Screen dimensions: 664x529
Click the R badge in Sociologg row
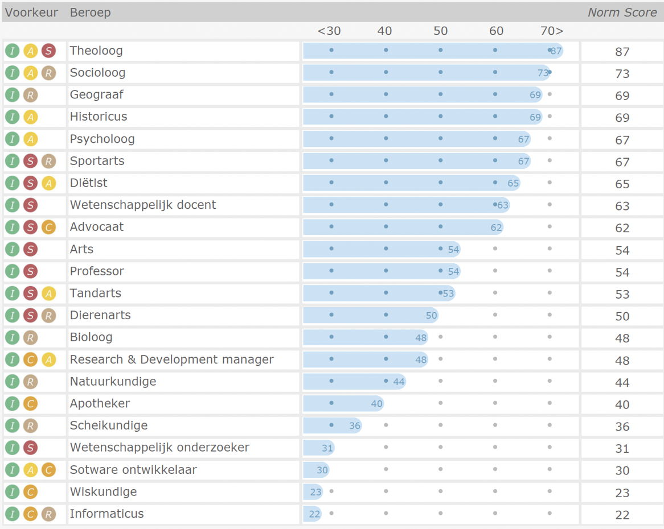pyautogui.click(x=48, y=73)
